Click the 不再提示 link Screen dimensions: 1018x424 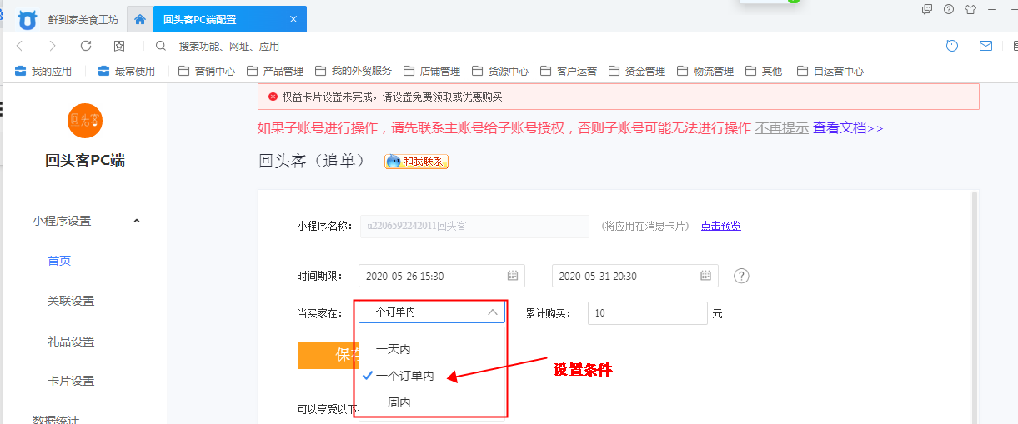tap(782, 128)
